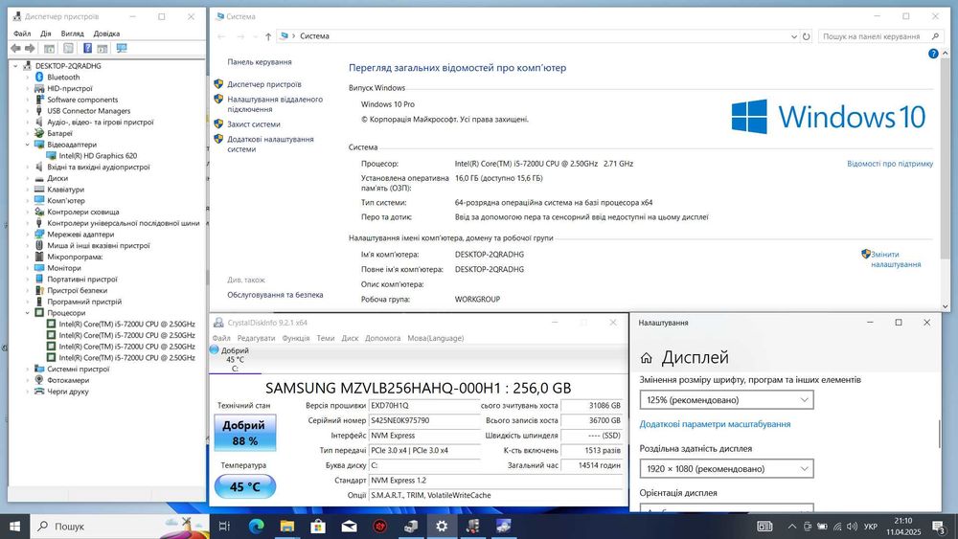Screen dimensions: 958x539
Task: Select Програмний пристрій tree item
Action: 84,302
